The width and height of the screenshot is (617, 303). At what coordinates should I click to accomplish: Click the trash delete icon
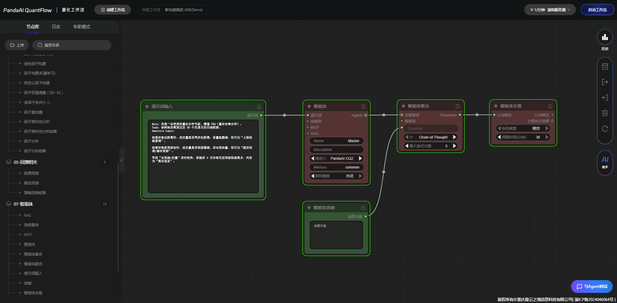(x=605, y=113)
